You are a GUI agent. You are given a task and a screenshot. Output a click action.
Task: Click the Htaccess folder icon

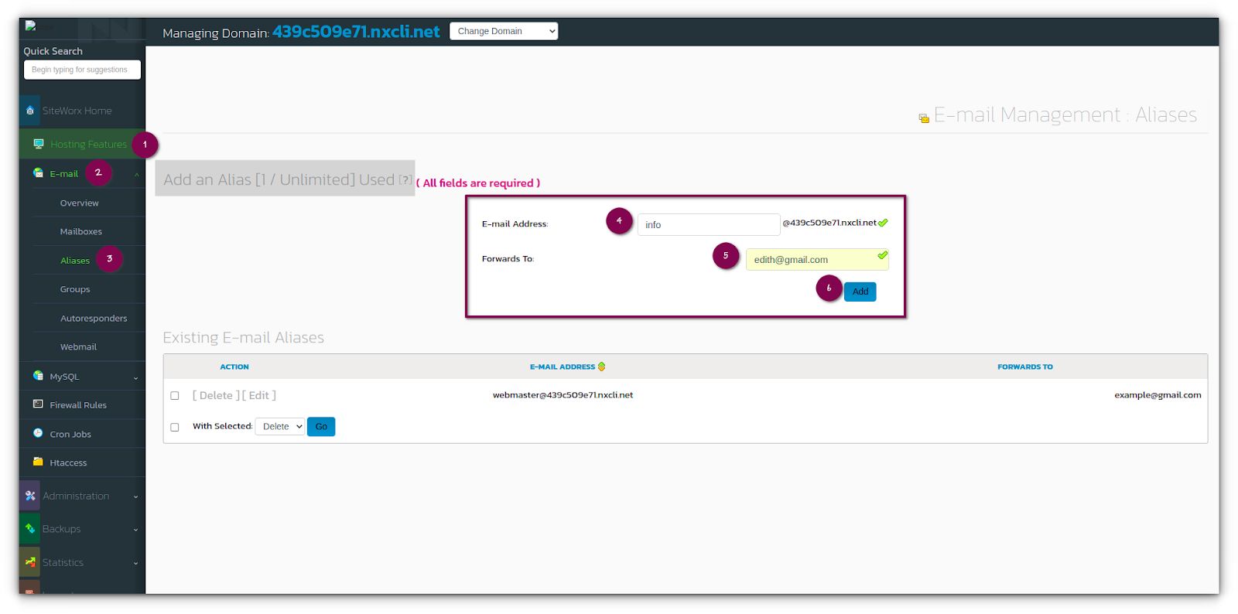coord(38,462)
